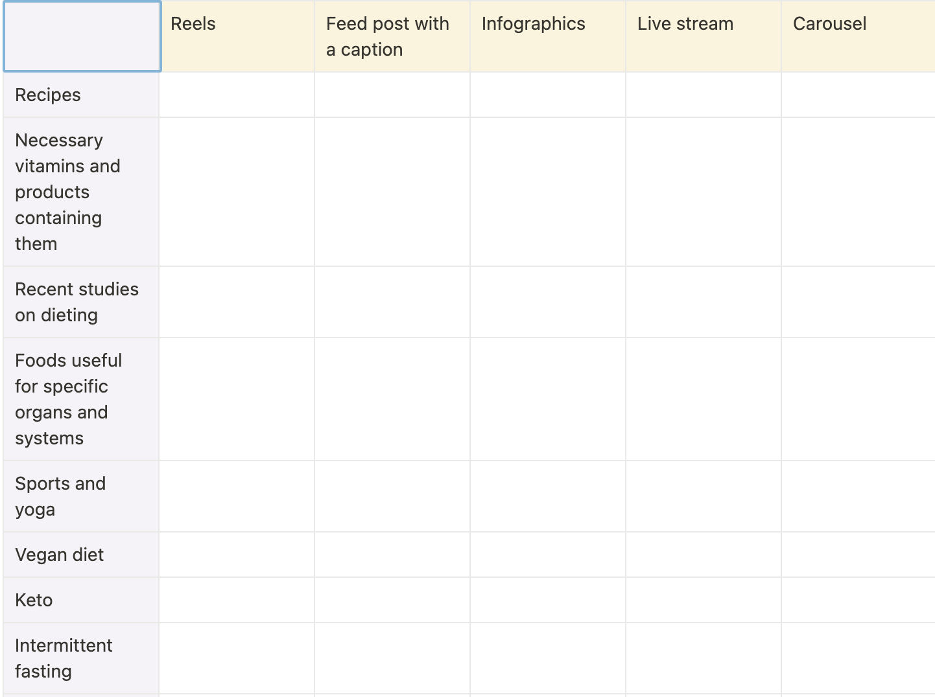Select the Foods useful for specific organs row header
Viewport: 935px width, 697px height.
click(x=81, y=399)
